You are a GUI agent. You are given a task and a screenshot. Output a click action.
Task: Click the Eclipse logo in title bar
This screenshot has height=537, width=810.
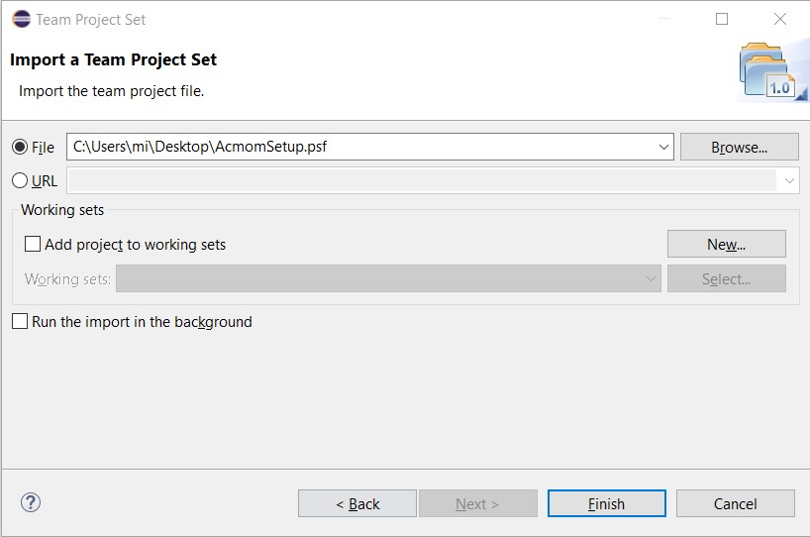(21, 19)
